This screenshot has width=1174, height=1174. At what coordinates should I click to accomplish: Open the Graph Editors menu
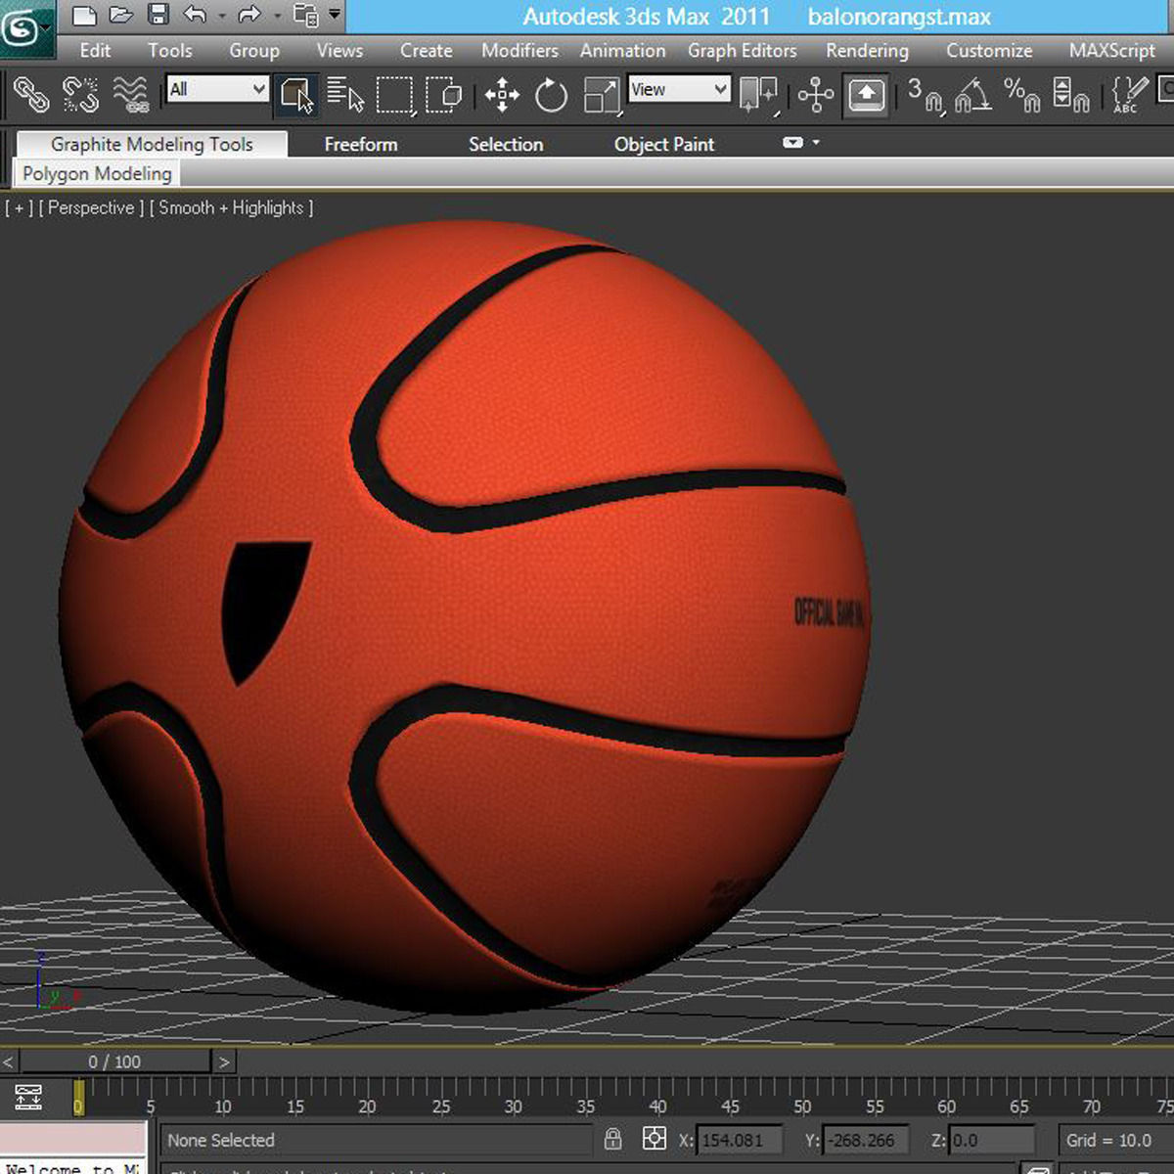tap(742, 51)
